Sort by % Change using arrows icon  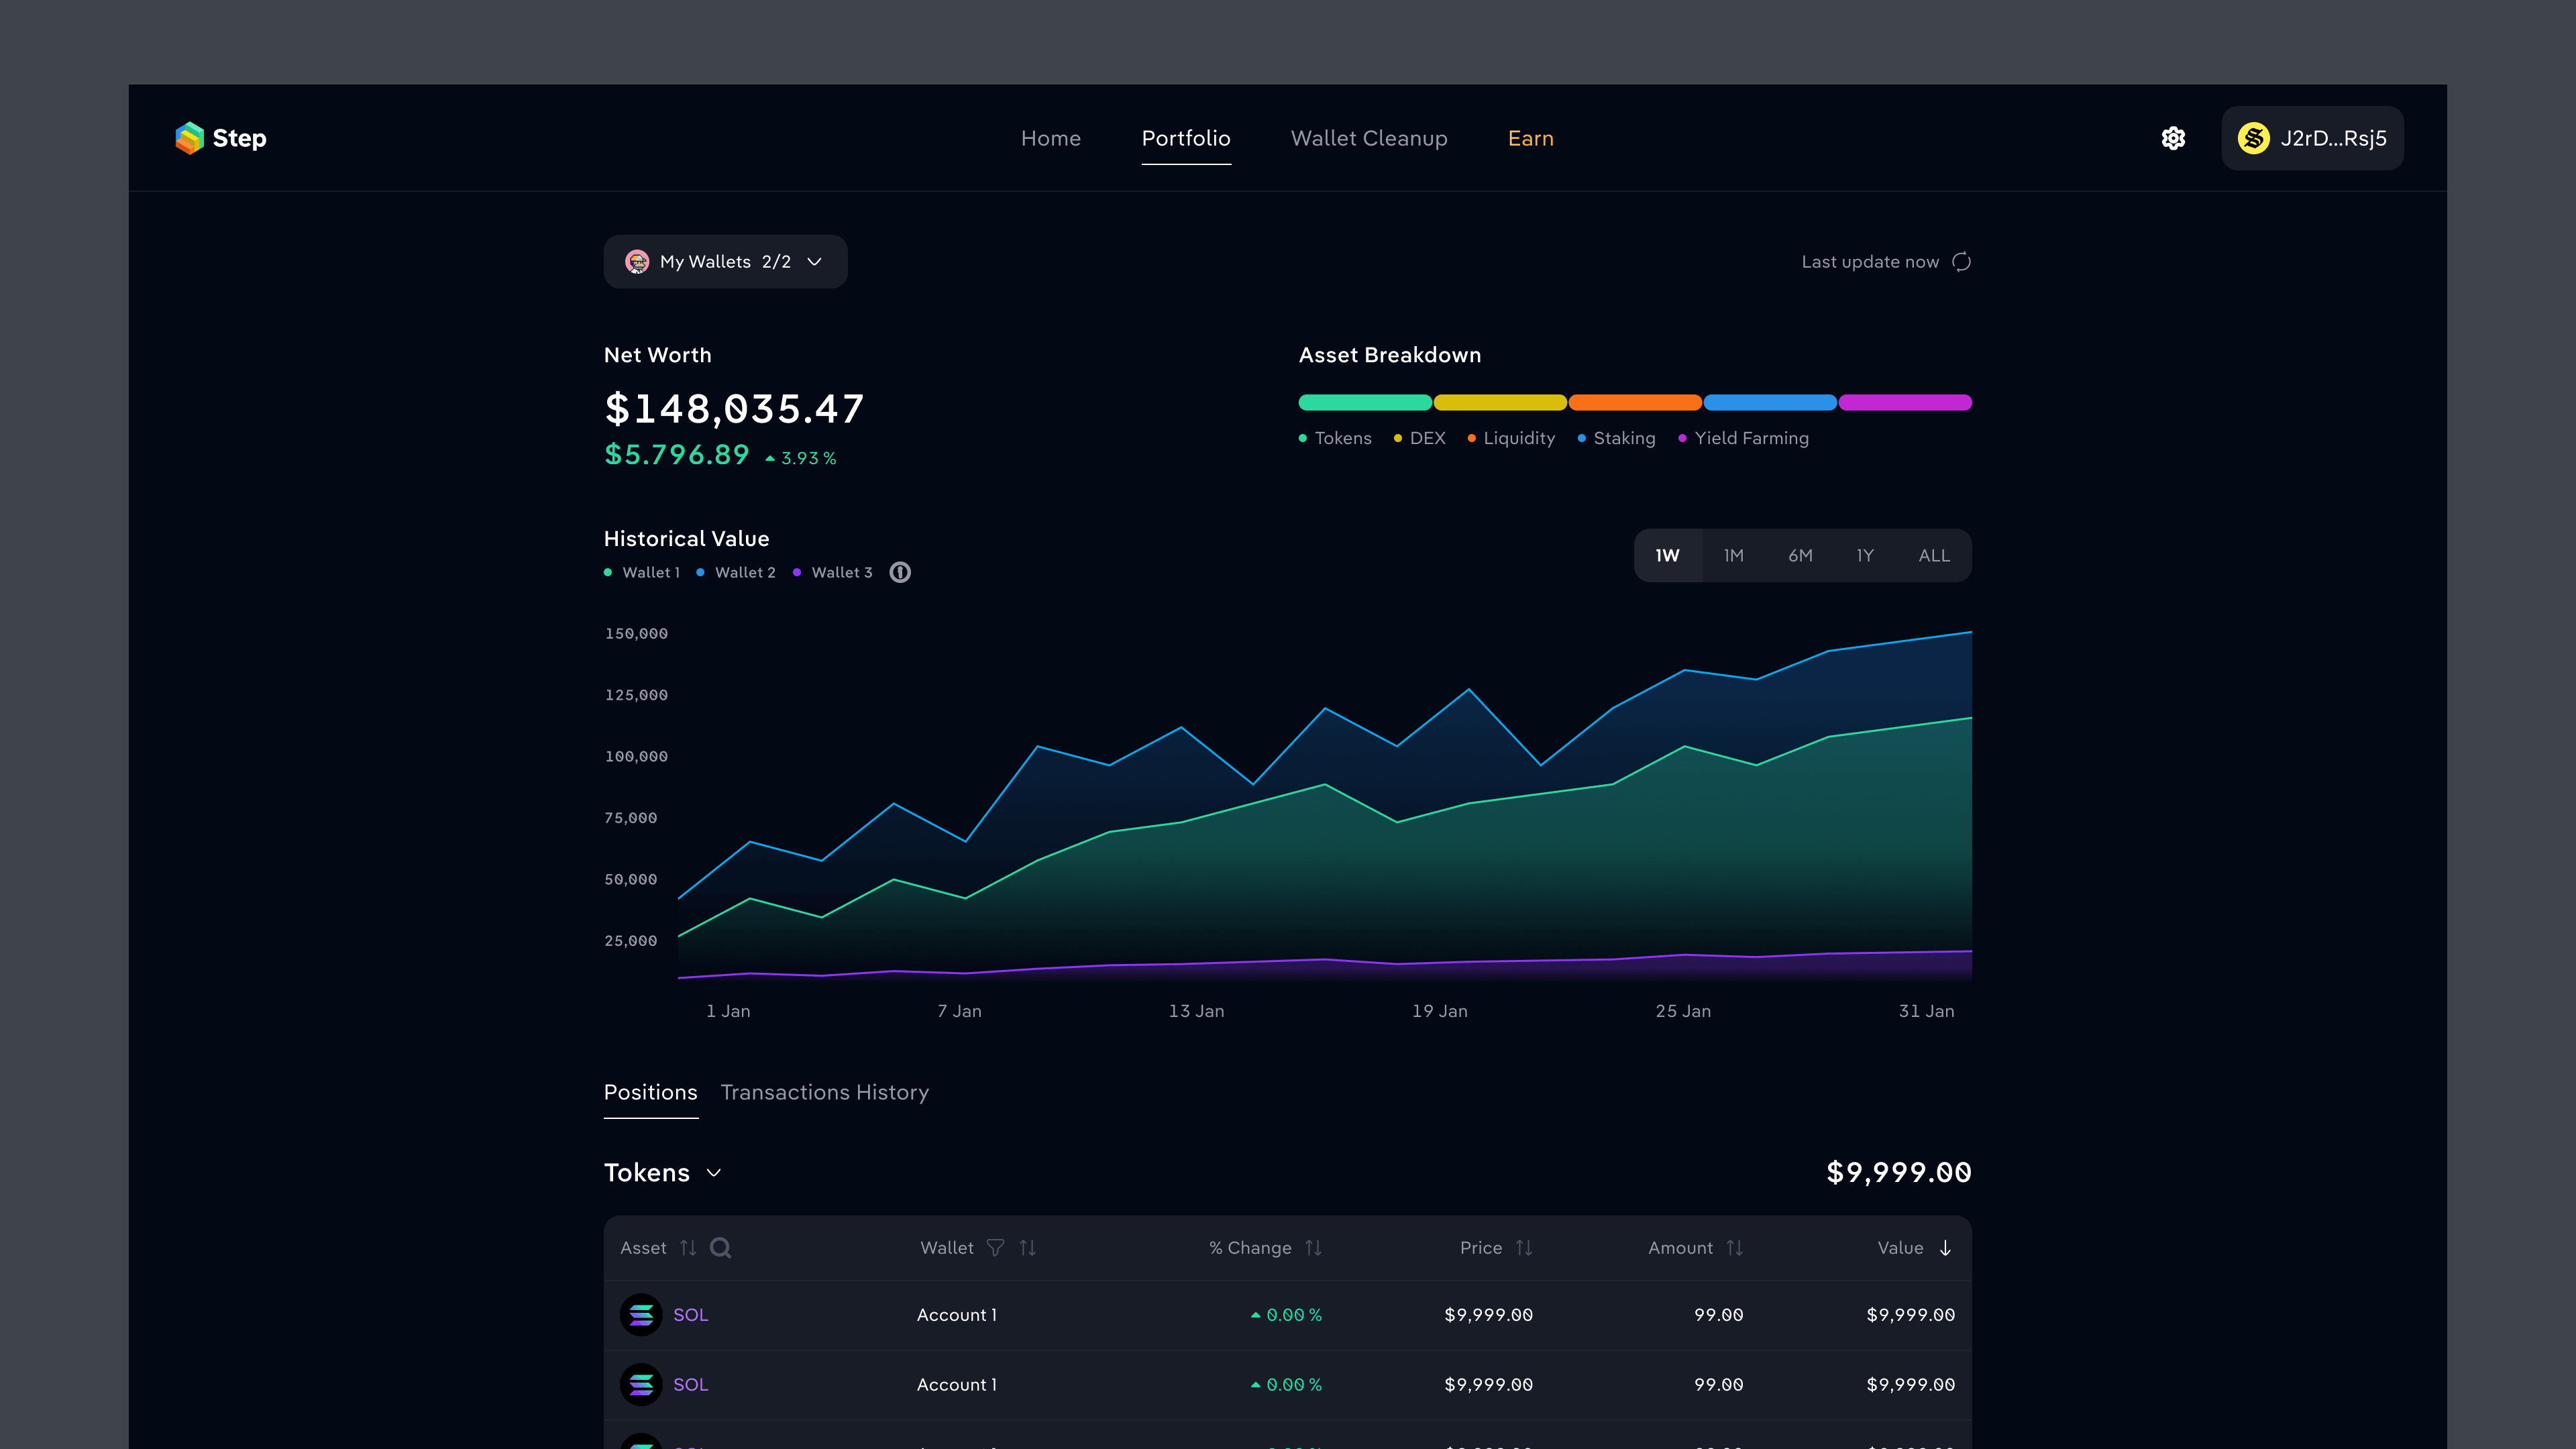[1313, 1247]
